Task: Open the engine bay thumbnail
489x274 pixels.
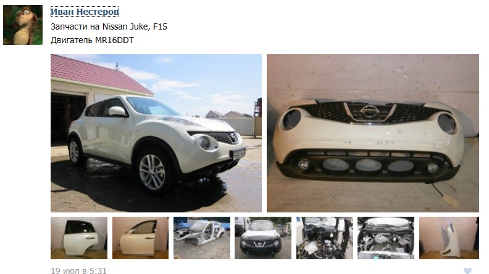Action: coord(386,238)
